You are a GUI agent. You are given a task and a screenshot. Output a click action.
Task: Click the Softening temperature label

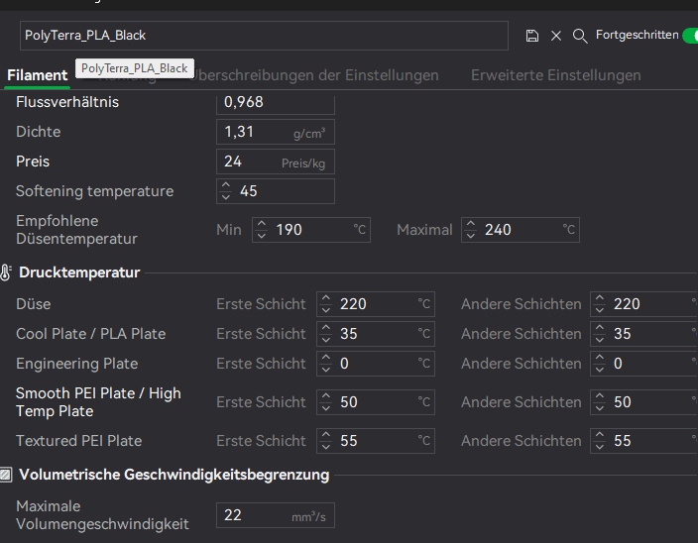point(95,191)
